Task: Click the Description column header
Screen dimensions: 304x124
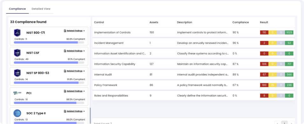Action: click(x=184, y=22)
